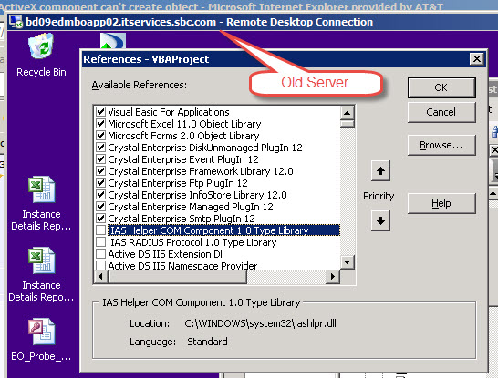
Task: Click the Help button
Action: pos(441,203)
